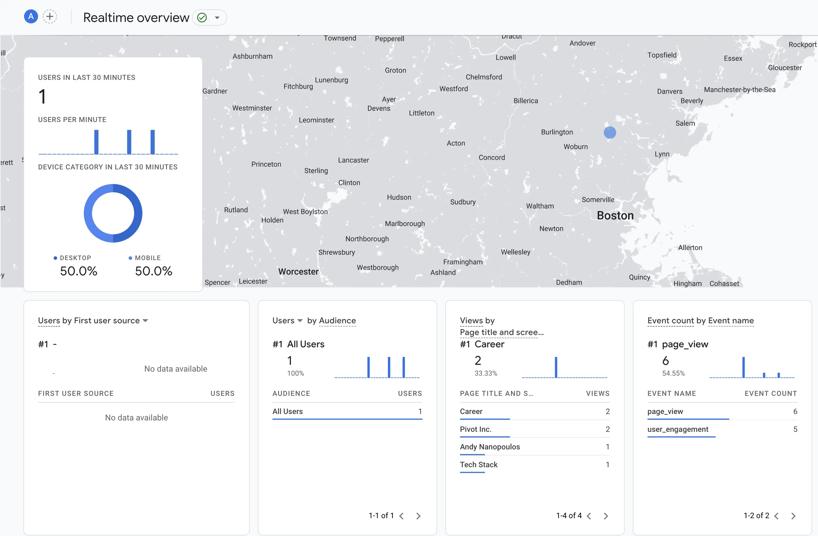This screenshot has width=818, height=536.
Task: Select the 'Pivot Inc.' page title row
Action: point(535,429)
